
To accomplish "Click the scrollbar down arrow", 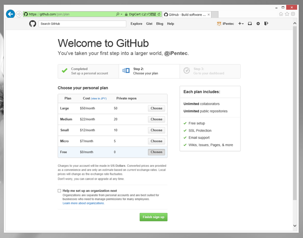I will coord(295,226).
